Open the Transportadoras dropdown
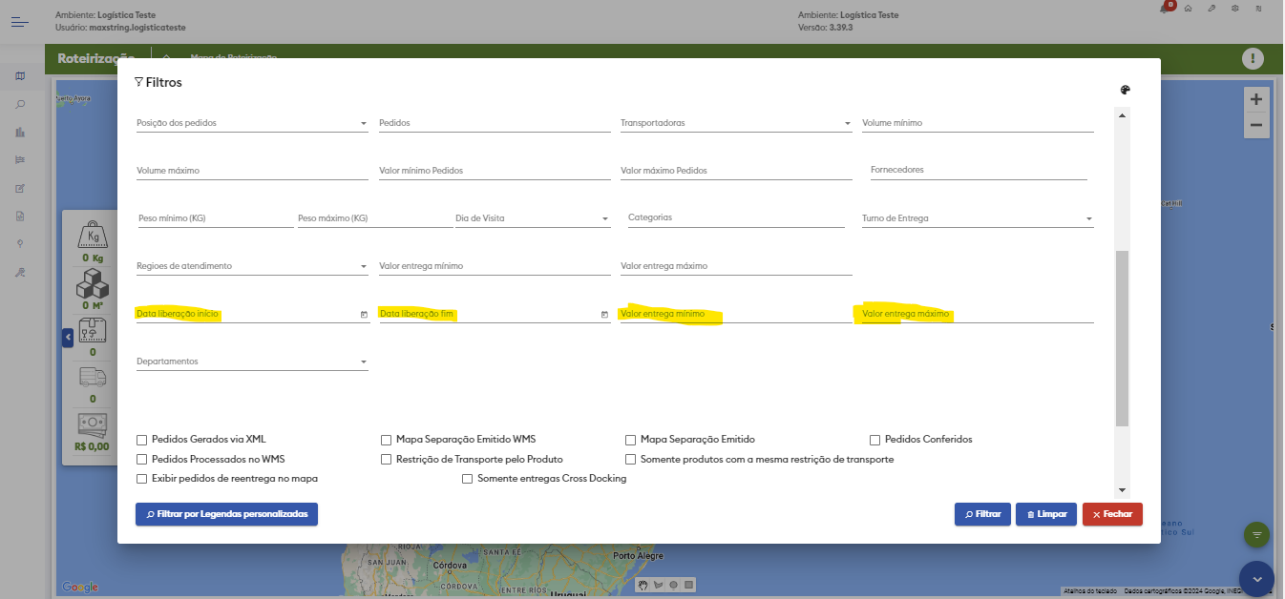The image size is (1285, 599). pyautogui.click(x=847, y=124)
